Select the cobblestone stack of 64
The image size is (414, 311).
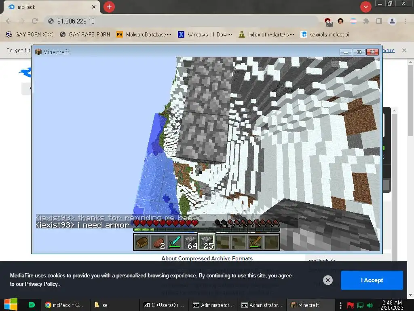click(191, 242)
